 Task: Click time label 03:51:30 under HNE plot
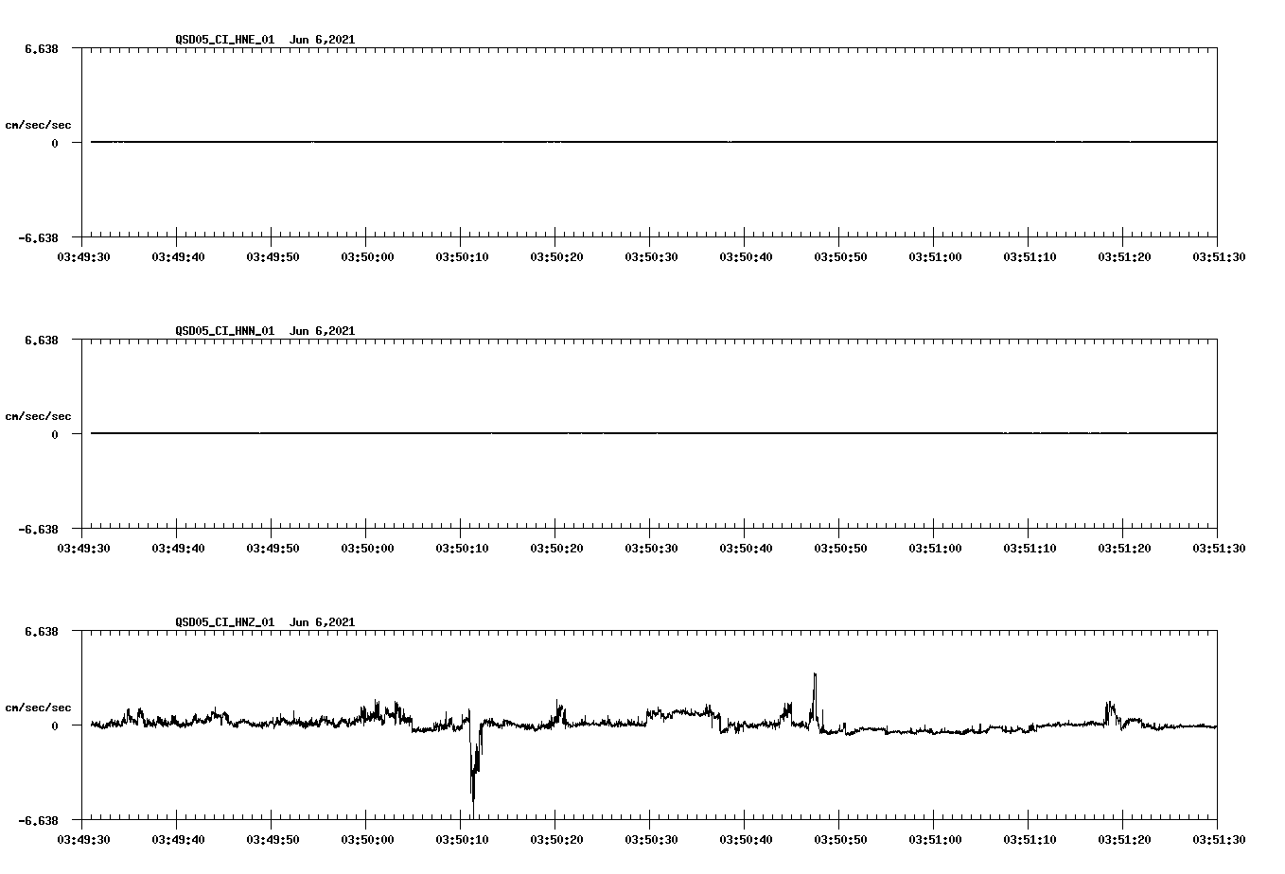1219,257
